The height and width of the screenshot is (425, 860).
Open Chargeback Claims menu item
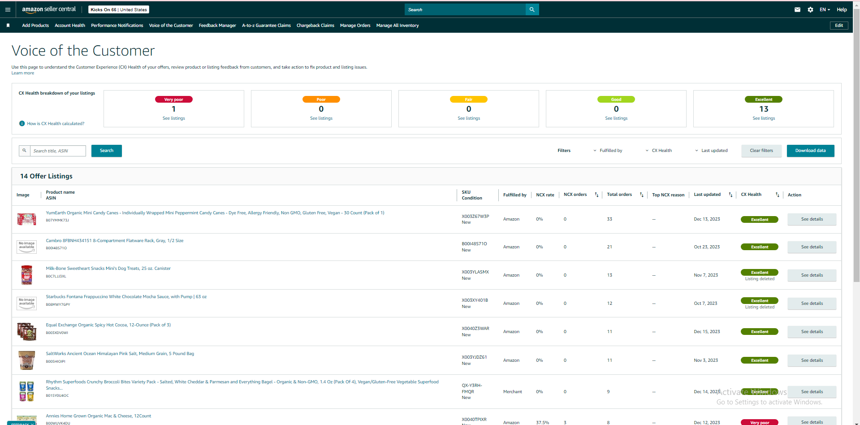coord(315,26)
